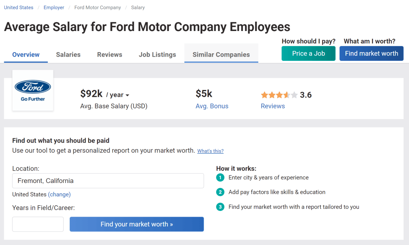Select Enter city & years of experience text
Screen dimensions: 409x245
pos(269,178)
